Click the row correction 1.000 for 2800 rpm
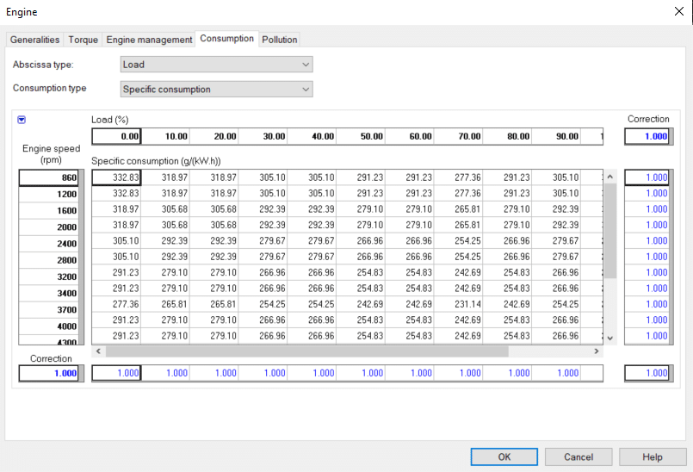Viewport: 693px width, 472px height. [647, 257]
